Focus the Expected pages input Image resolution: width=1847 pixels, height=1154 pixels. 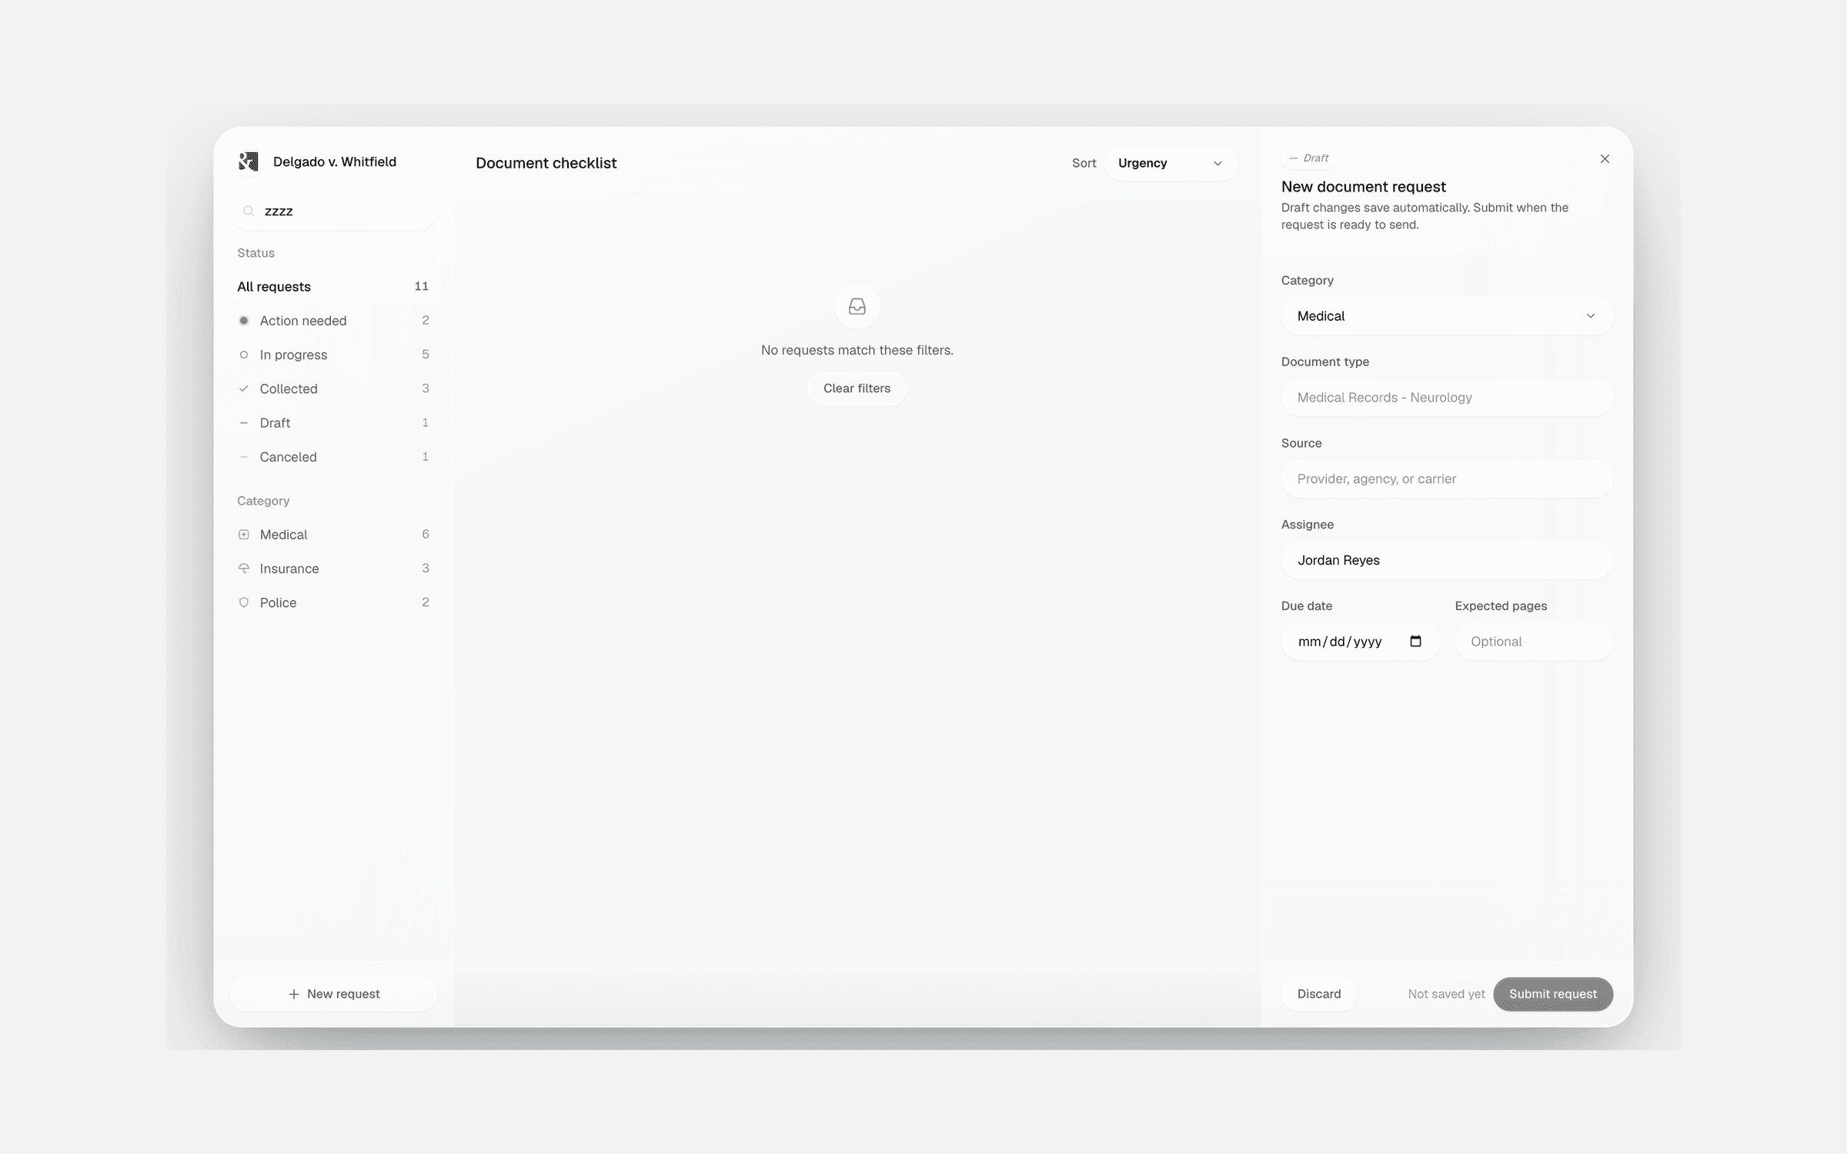[1534, 642]
